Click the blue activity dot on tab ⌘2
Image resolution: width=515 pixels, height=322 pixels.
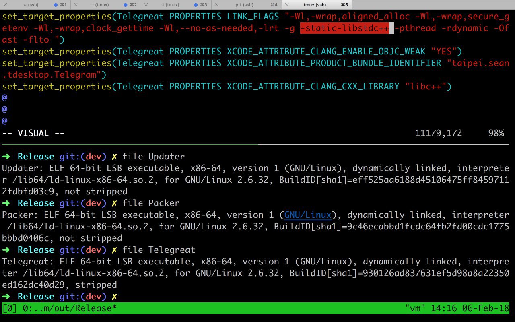[126, 5]
